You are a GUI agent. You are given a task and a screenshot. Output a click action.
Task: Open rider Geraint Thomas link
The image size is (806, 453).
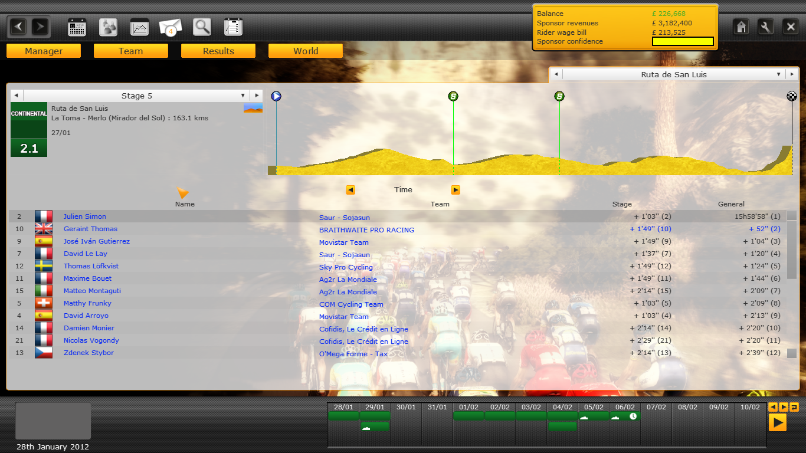(90, 229)
